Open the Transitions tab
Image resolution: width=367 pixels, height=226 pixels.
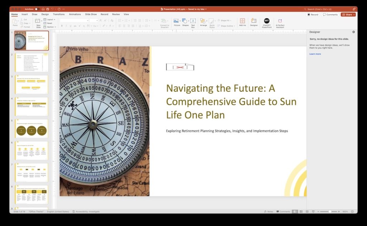[58, 14]
